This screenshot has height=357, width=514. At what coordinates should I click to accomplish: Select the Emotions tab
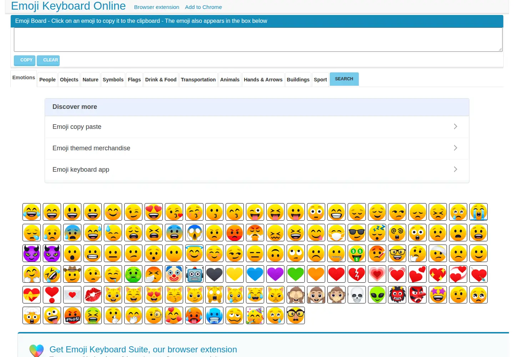[24, 78]
